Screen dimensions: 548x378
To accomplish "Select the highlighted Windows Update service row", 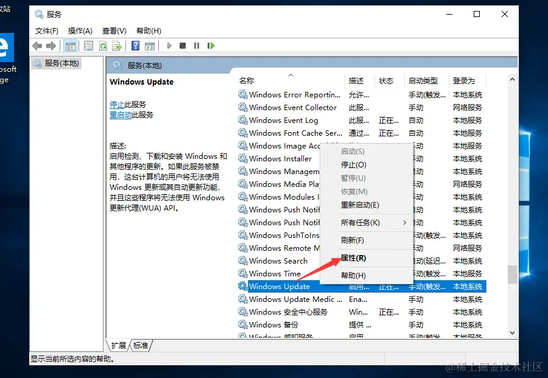I will tap(362, 287).
